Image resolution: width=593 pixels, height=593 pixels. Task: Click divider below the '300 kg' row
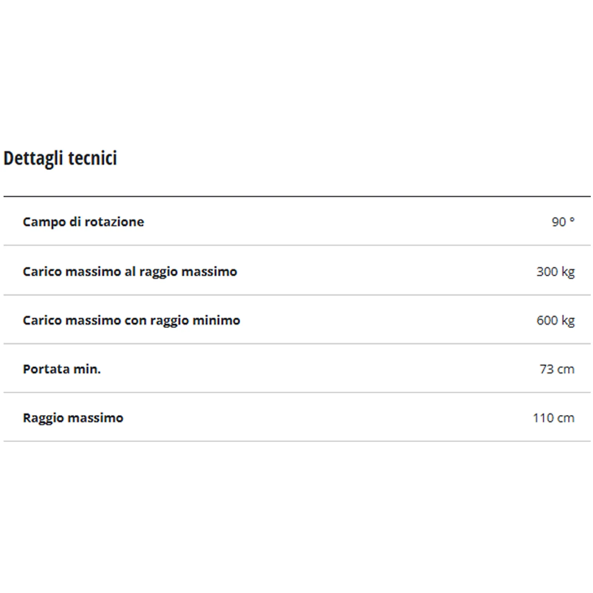[296, 295]
